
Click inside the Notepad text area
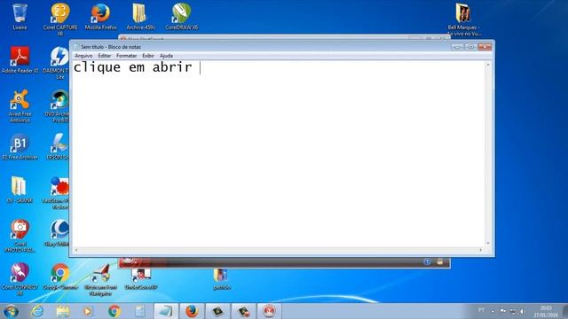(278, 153)
